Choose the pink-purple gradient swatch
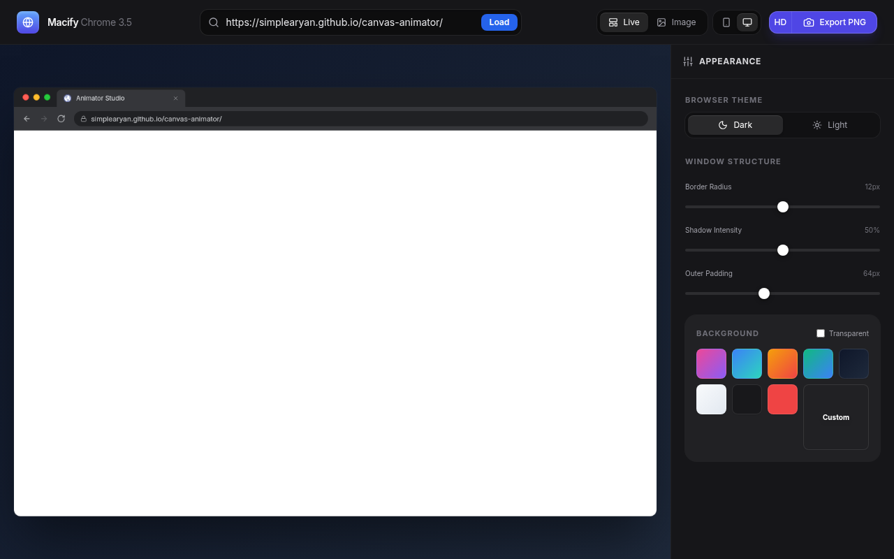This screenshot has width=894, height=559. [x=711, y=363]
